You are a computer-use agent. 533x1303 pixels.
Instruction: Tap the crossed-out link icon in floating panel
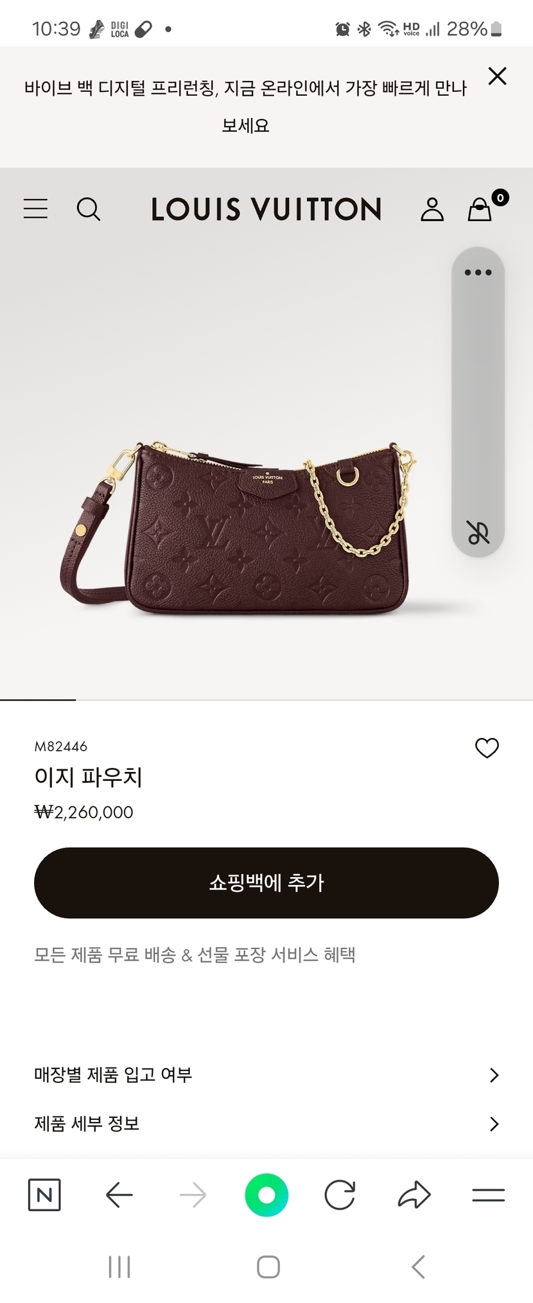(x=478, y=532)
